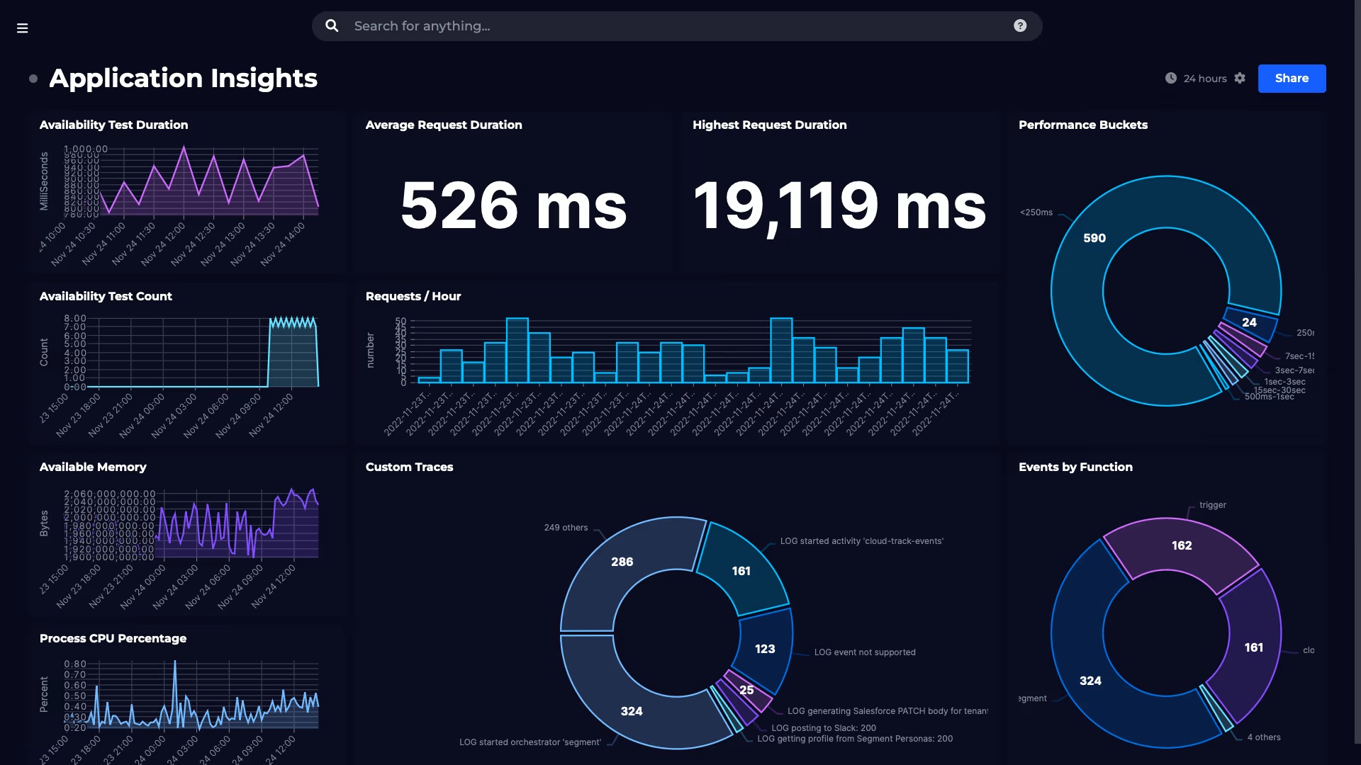Open the 24 hours timeframe selector
The image size is (1361, 765).
(x=1204, y=79)
